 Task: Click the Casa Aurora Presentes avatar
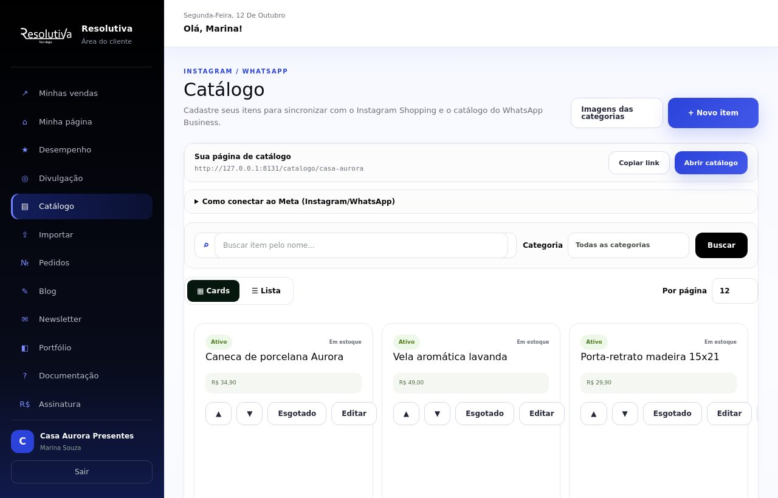tap(22, 442)
